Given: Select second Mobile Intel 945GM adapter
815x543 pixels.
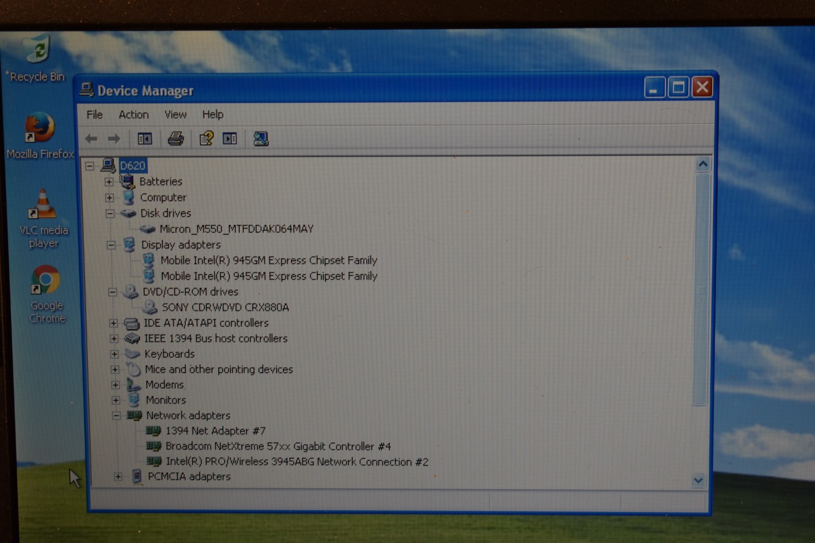Looking at the screenshot, I should point(269,276).
